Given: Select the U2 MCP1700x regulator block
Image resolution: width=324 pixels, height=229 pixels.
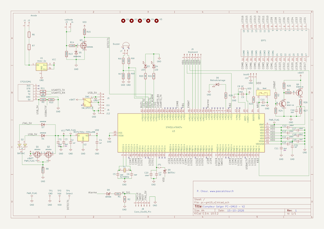Looking at the screenshot, I should 83,137.
